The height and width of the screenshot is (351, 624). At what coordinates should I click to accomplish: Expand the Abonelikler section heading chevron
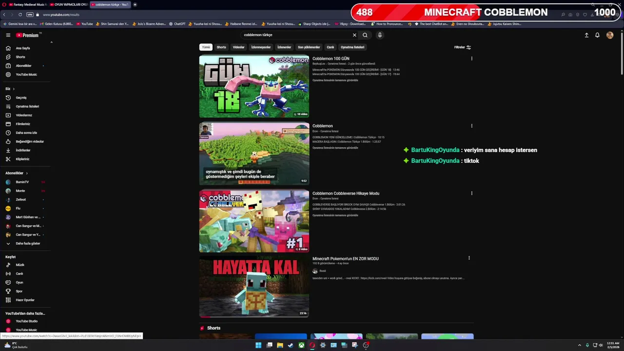pos(27,173)
